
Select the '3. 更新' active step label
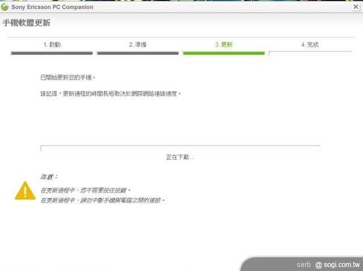223,44
